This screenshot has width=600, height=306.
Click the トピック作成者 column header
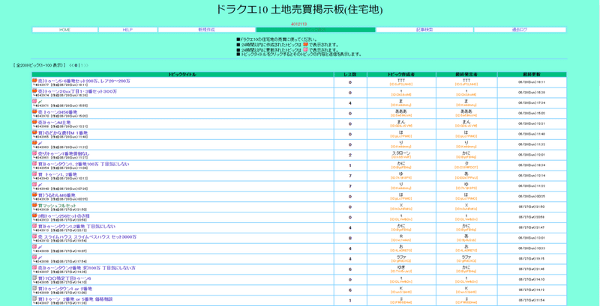pyautogui.click(x=401, y=74)
